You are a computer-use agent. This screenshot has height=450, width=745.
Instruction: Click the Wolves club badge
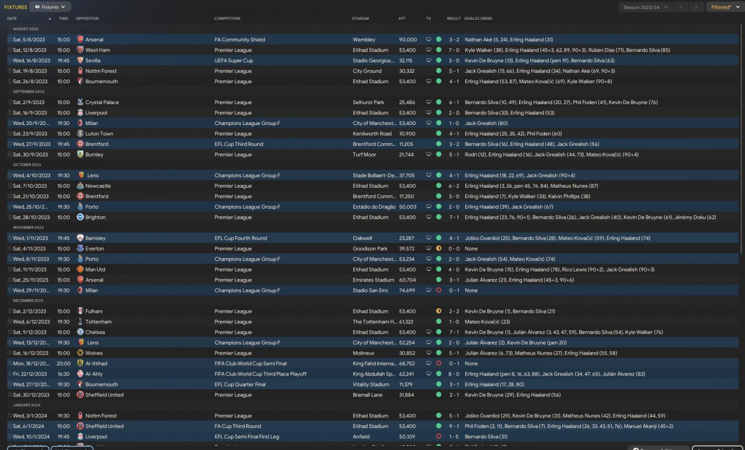(80, 353)
